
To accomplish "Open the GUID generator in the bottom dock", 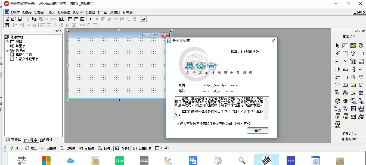I will [x=144, y=161].
